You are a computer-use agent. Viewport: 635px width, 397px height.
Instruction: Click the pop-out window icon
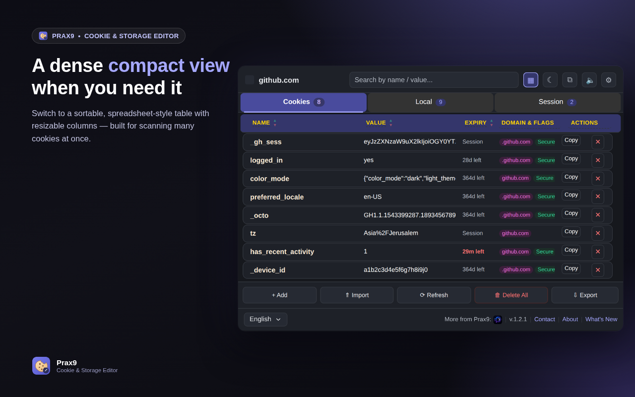pos(570,80)
